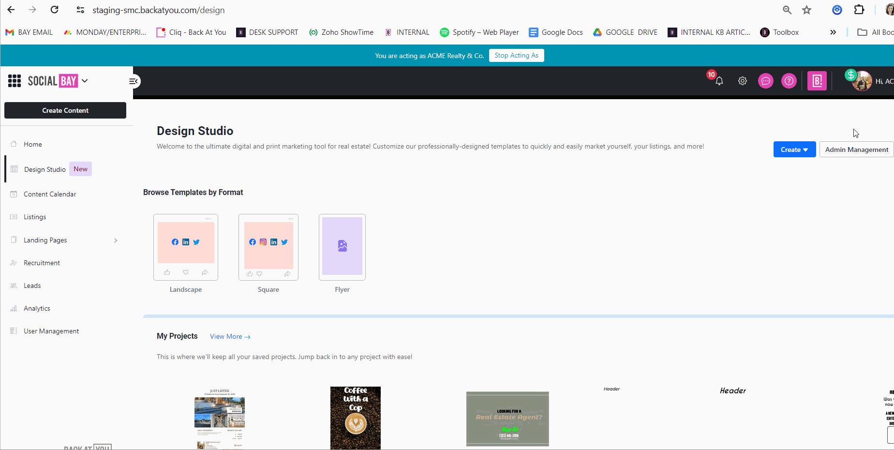The height and width of the screenshot is (450, 894).
Task: Open User Management in the sidebar
Action: (x=51, y=331)
